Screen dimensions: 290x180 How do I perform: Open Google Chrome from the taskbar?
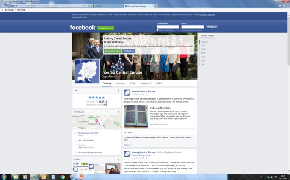click(63, 177)
